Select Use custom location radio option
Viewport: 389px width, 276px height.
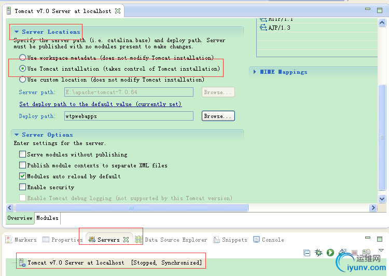23,80
